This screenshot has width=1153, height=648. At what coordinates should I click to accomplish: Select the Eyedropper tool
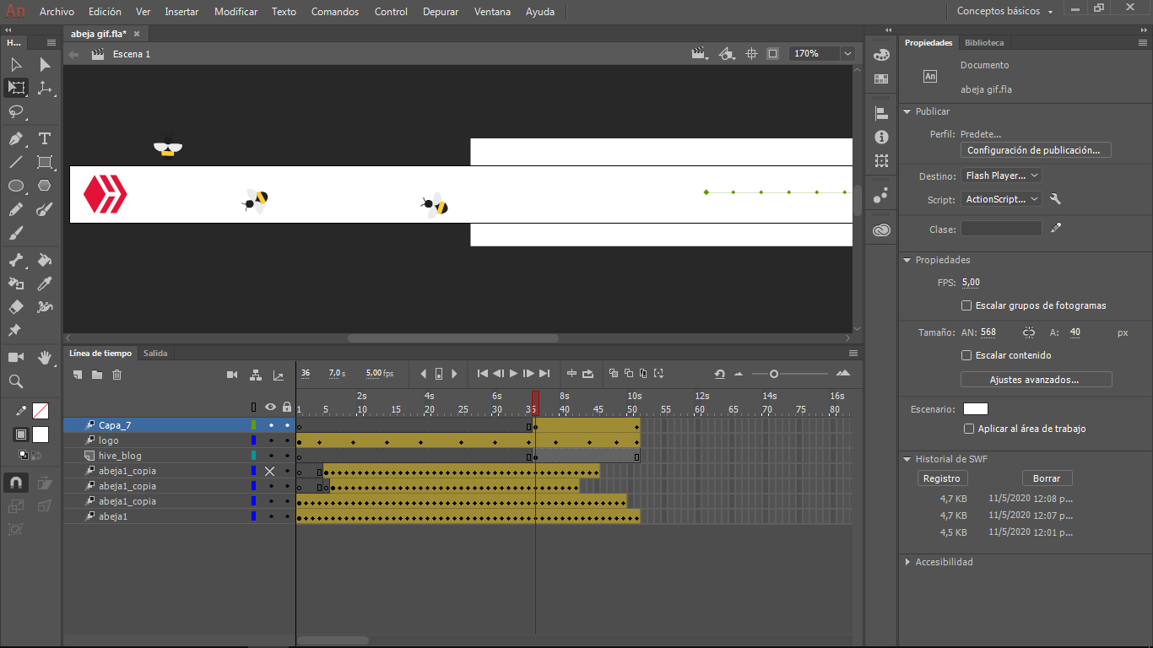pyautogui.click(x=45, y=283)
